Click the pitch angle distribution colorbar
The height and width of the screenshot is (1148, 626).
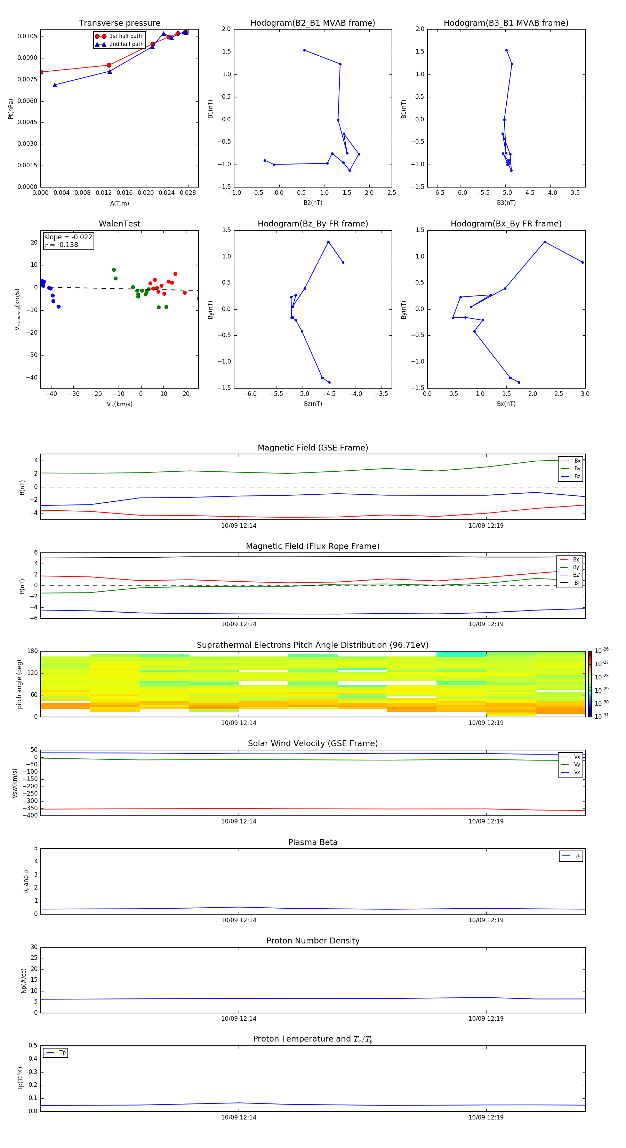pyautogui.click(x=589, y=684)
